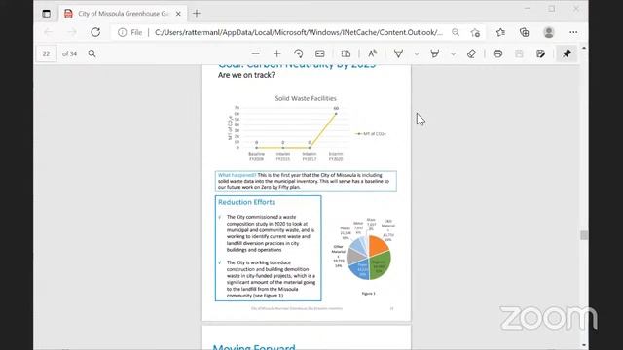The image size is (623, 350).
Task: Switch the PDF page view layout
Action: tap(346, 53)
